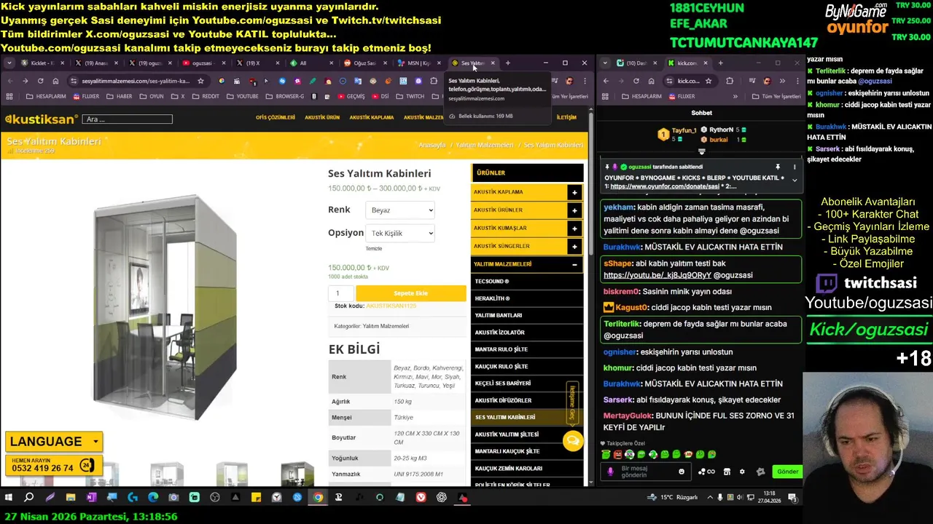Viewport: 933px width, 524px height.
Task: Open the Windows Start menu
Action: 9,498
